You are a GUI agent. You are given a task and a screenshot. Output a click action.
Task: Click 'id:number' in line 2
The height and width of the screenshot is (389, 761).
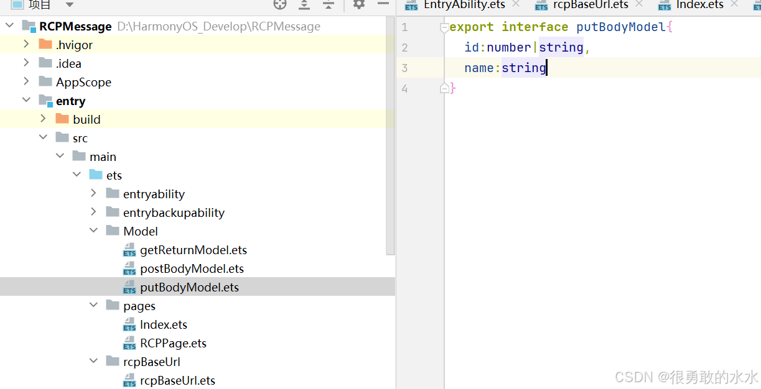click(498, 48)
